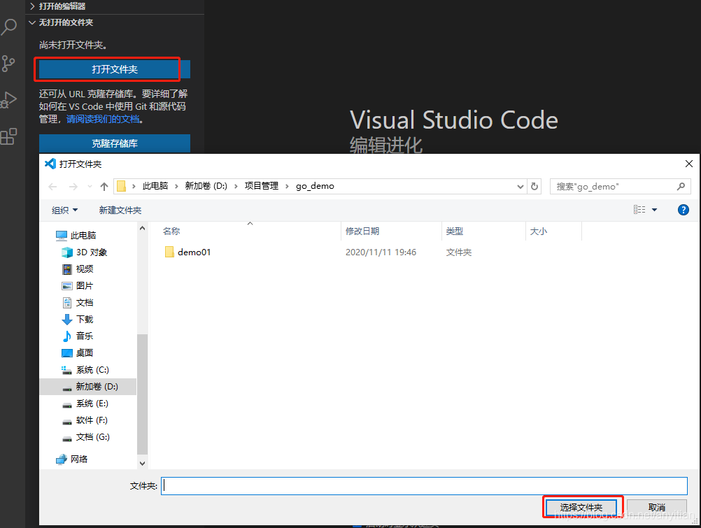The width and height of the screenshot is (701, 528).
Task: Go up one folder level arrow
Action: click(104, 187)
